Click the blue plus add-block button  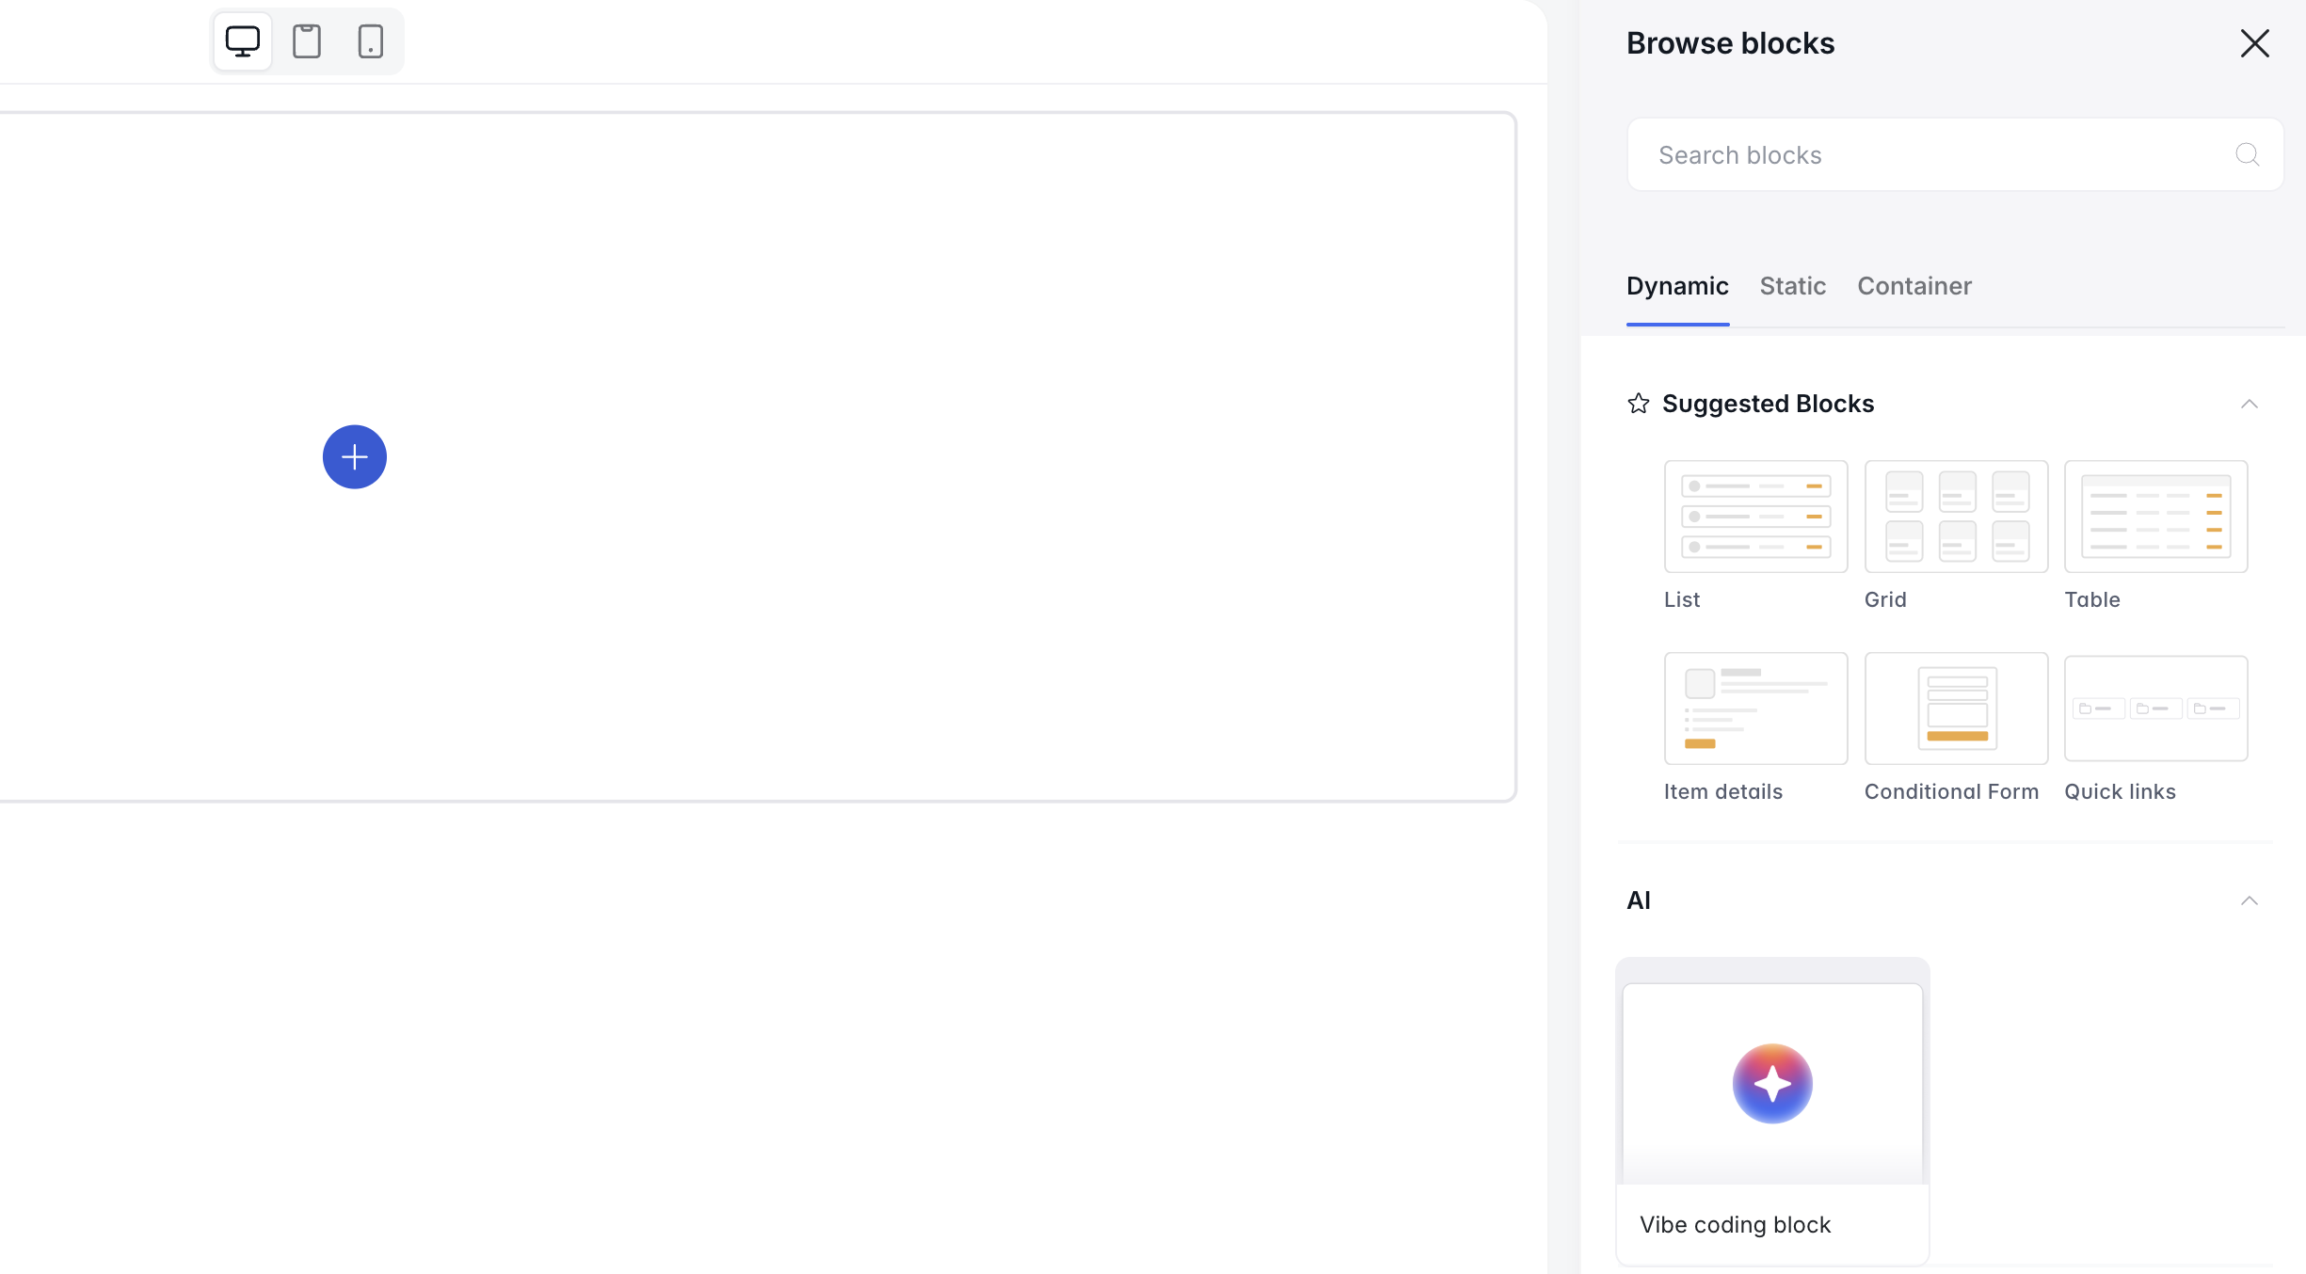355,457
